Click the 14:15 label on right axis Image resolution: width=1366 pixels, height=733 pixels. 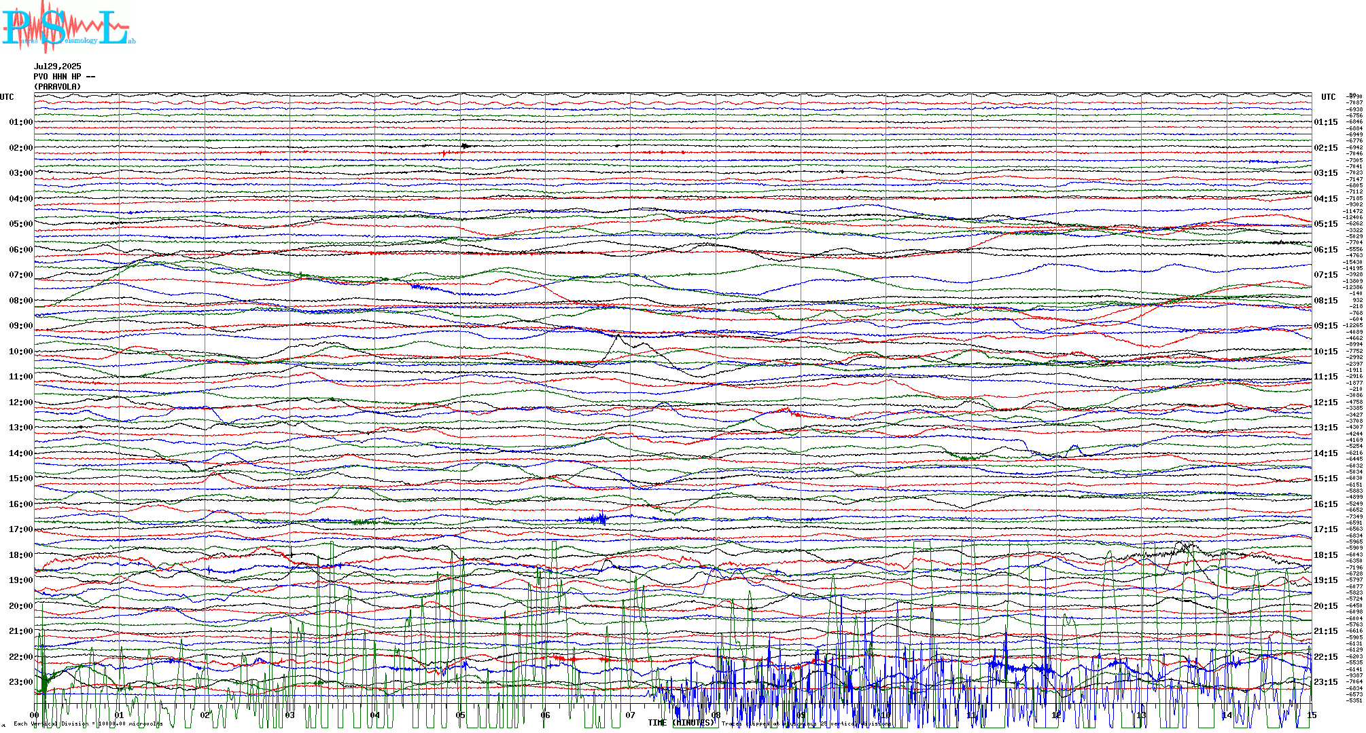(x=1326, y=453)
